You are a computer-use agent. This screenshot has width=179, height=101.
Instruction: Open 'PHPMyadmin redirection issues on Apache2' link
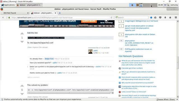(138, 50)
